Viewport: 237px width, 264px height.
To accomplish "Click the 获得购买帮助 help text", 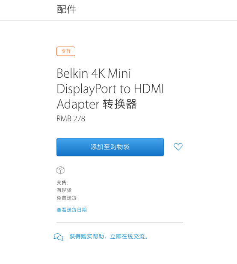I will (x=86, y=237).
